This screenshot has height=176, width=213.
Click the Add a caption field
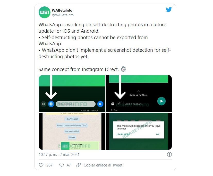(76, 104)
